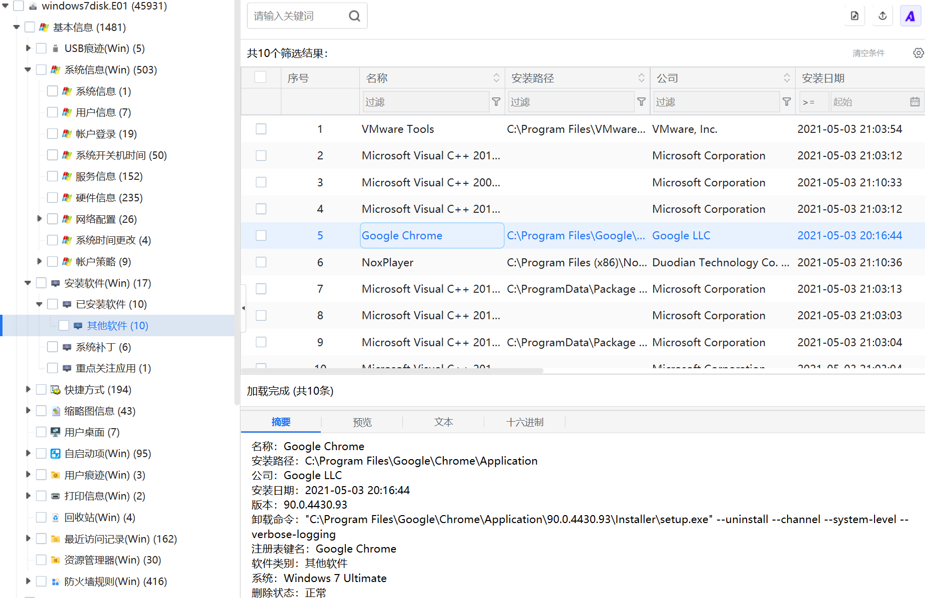Switch to the 十六进制 tab
Image resolution: width=925 pixels, height=598 pixels.
tap(525, 422)
